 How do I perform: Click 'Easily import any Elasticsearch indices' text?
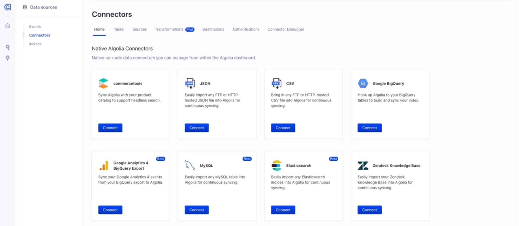301,182
